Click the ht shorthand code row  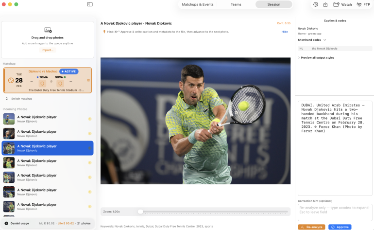(335, 49)
